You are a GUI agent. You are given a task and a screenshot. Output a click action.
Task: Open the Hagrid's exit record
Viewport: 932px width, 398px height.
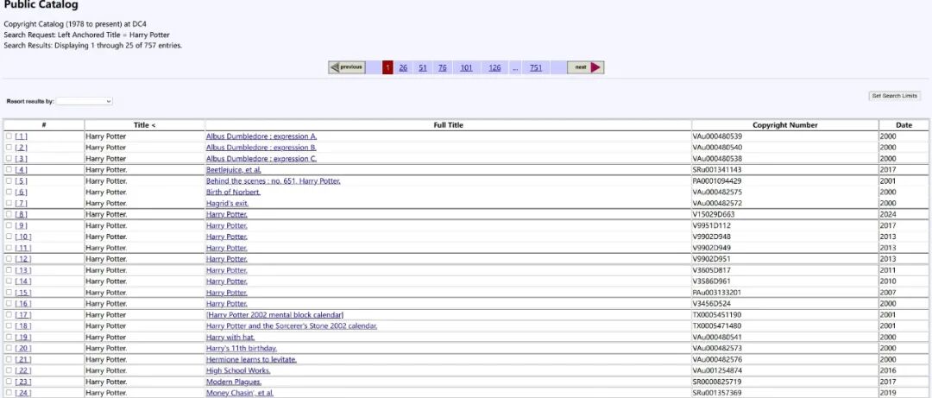click(228, 204)
